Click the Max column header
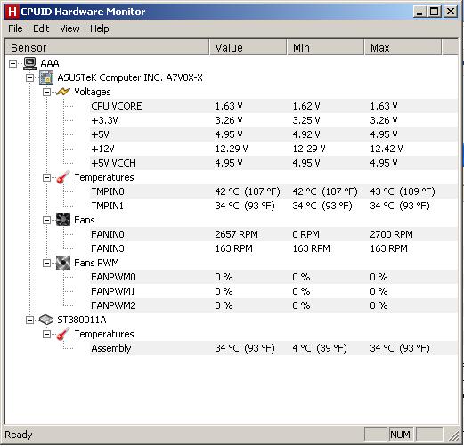Image resolution: width=464 pixels, height=447 pixels. [x=403, y=47]
